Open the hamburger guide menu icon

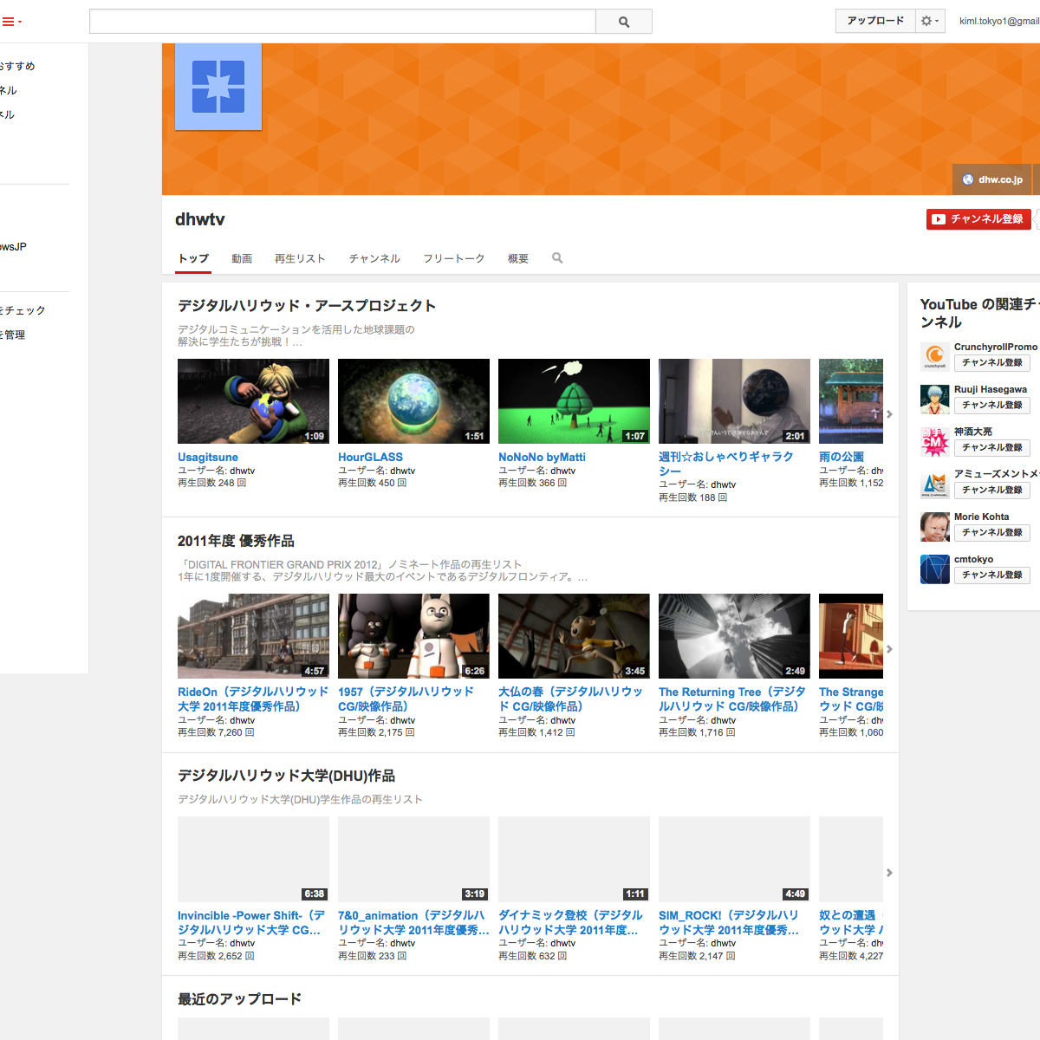click(11, 22)
